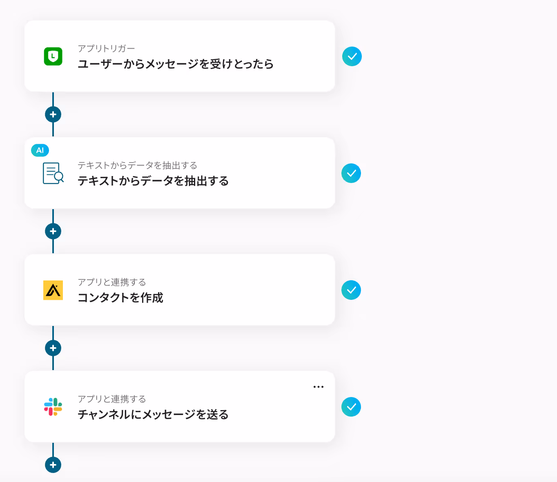The image size is (557, 482).
Task: Click checkmark beside text extraction step
Action: 351,173
